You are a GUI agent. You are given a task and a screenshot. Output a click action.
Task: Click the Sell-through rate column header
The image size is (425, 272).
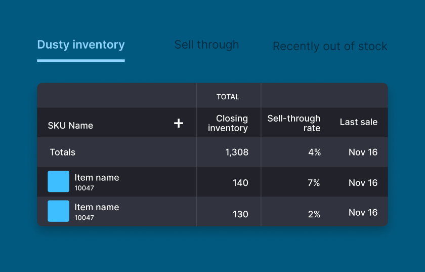[293, 123]
